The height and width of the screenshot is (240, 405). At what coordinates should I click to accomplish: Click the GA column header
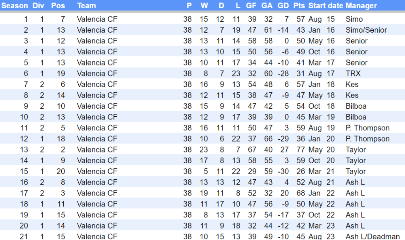(267, 6)
